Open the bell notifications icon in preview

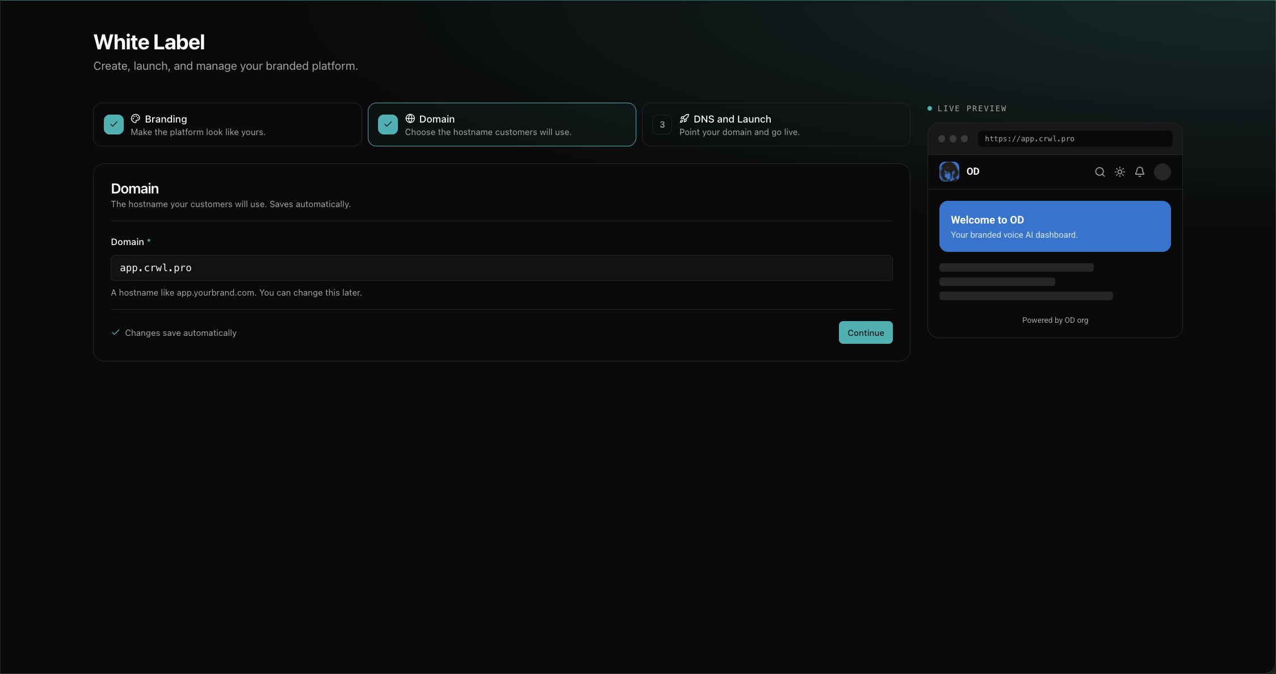click(x=1140, y=172)
